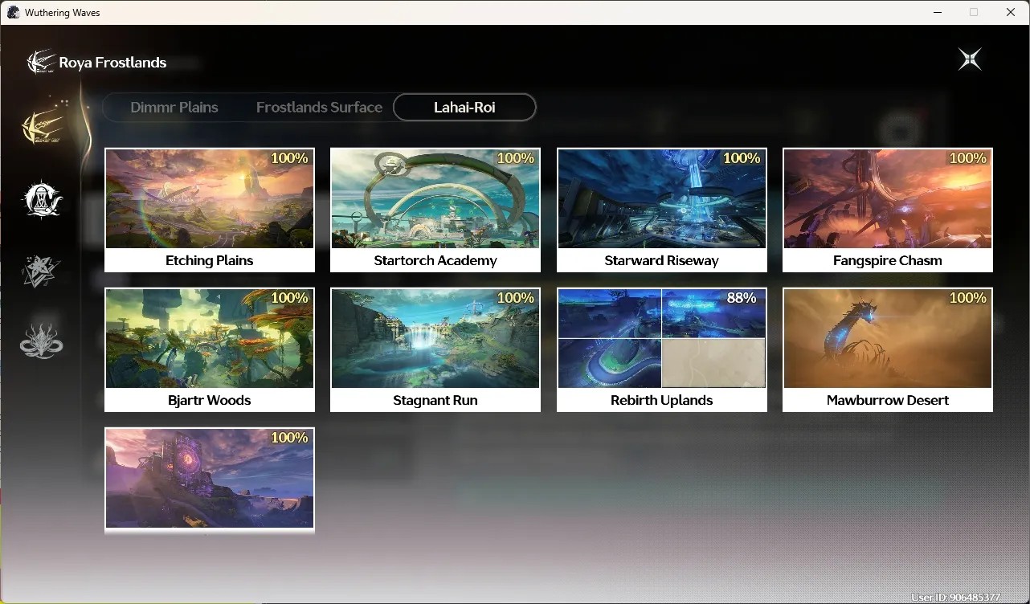Click the Wuthering Waves app icon in title bar
Screen dimensions: 1030x604
coord(14,12)
